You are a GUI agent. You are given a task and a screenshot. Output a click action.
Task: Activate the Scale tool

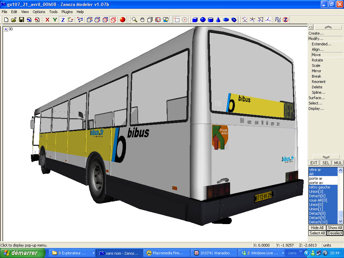(316, 66)
